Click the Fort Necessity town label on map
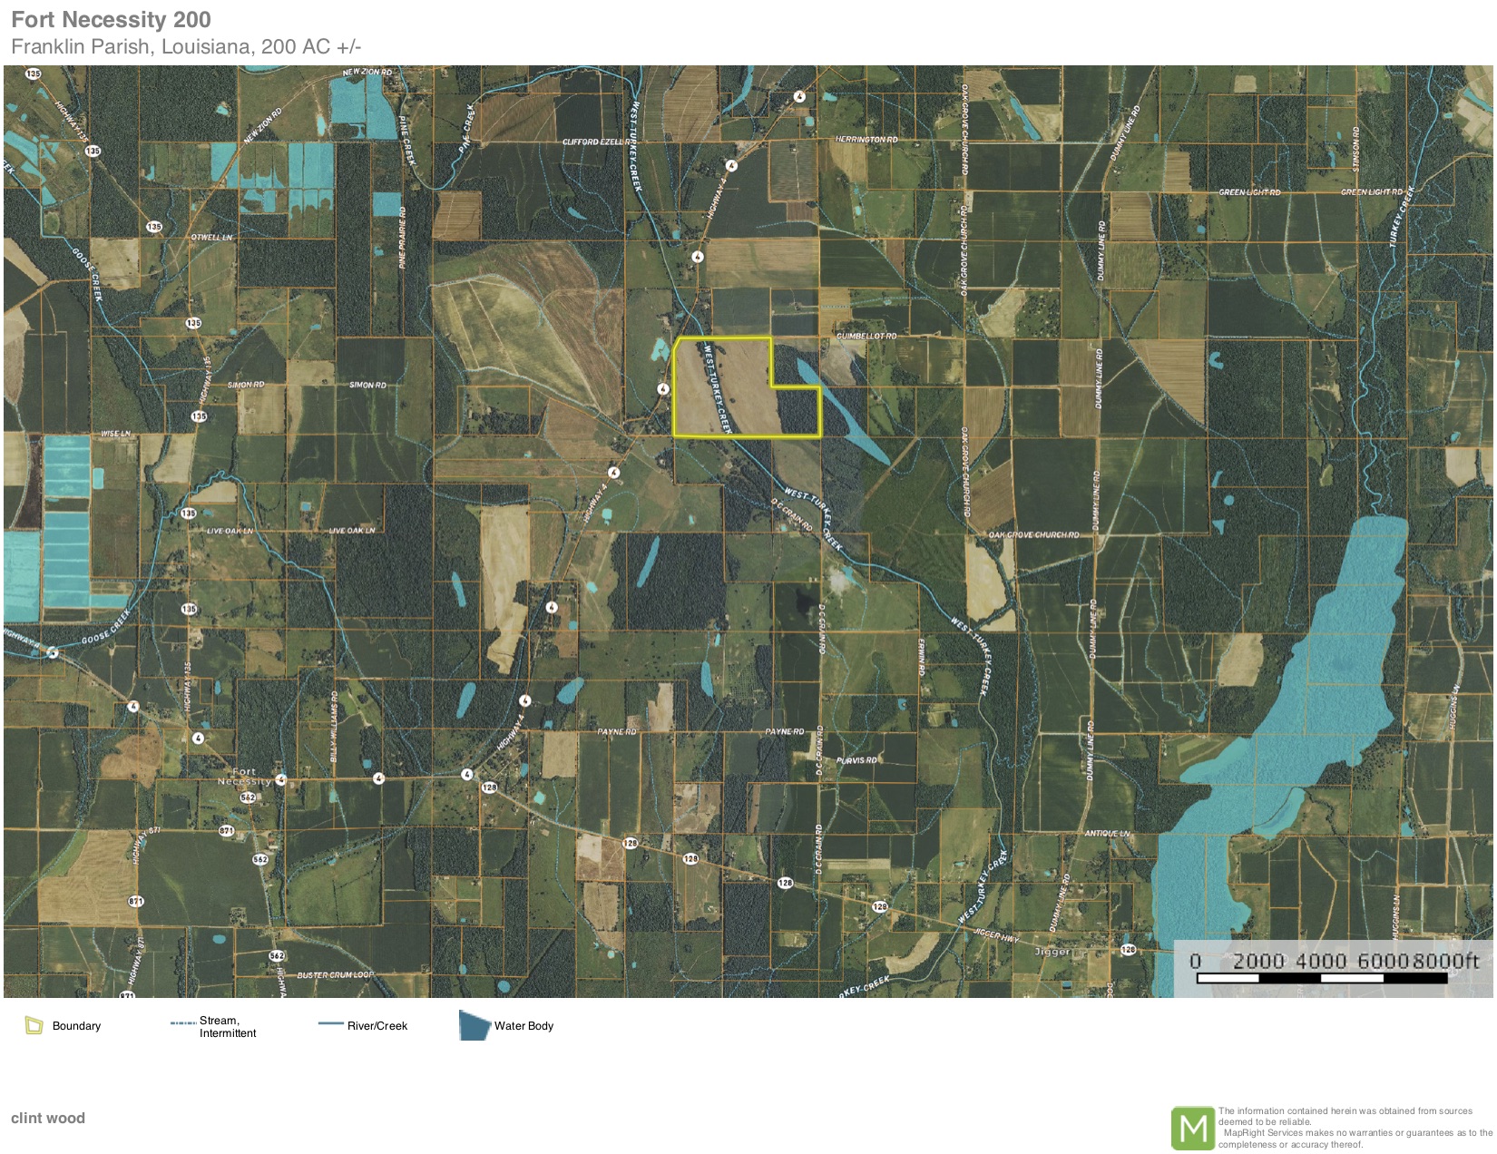This screenshot has width=1497, height=1154. (x=244, y=777)
